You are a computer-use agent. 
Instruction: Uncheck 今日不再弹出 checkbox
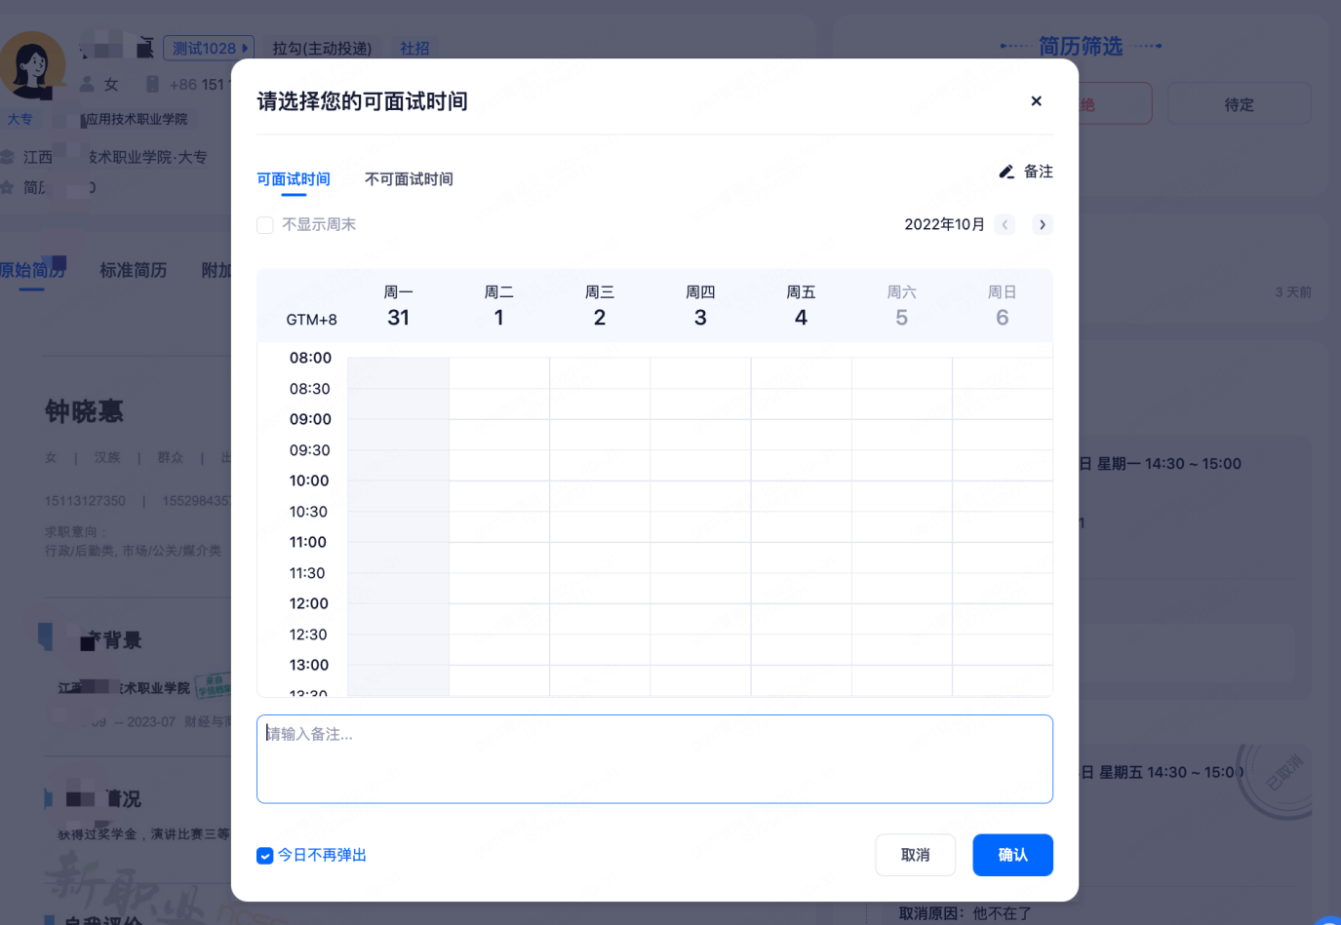(265, 856)
